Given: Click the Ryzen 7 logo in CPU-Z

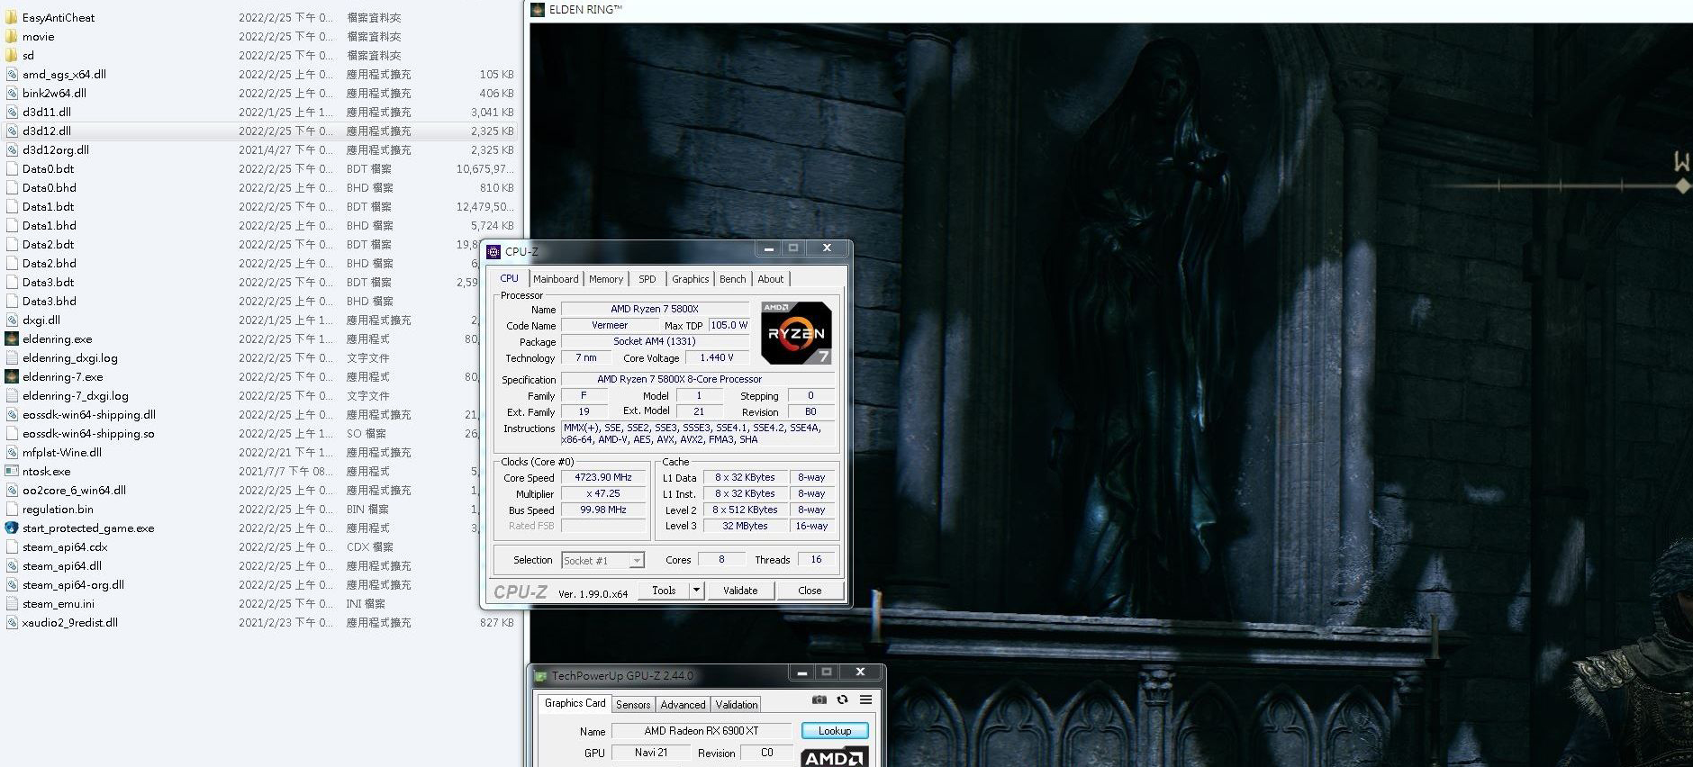Looking at the screenshot, I should pyautogui.click(x=796, y=332).
